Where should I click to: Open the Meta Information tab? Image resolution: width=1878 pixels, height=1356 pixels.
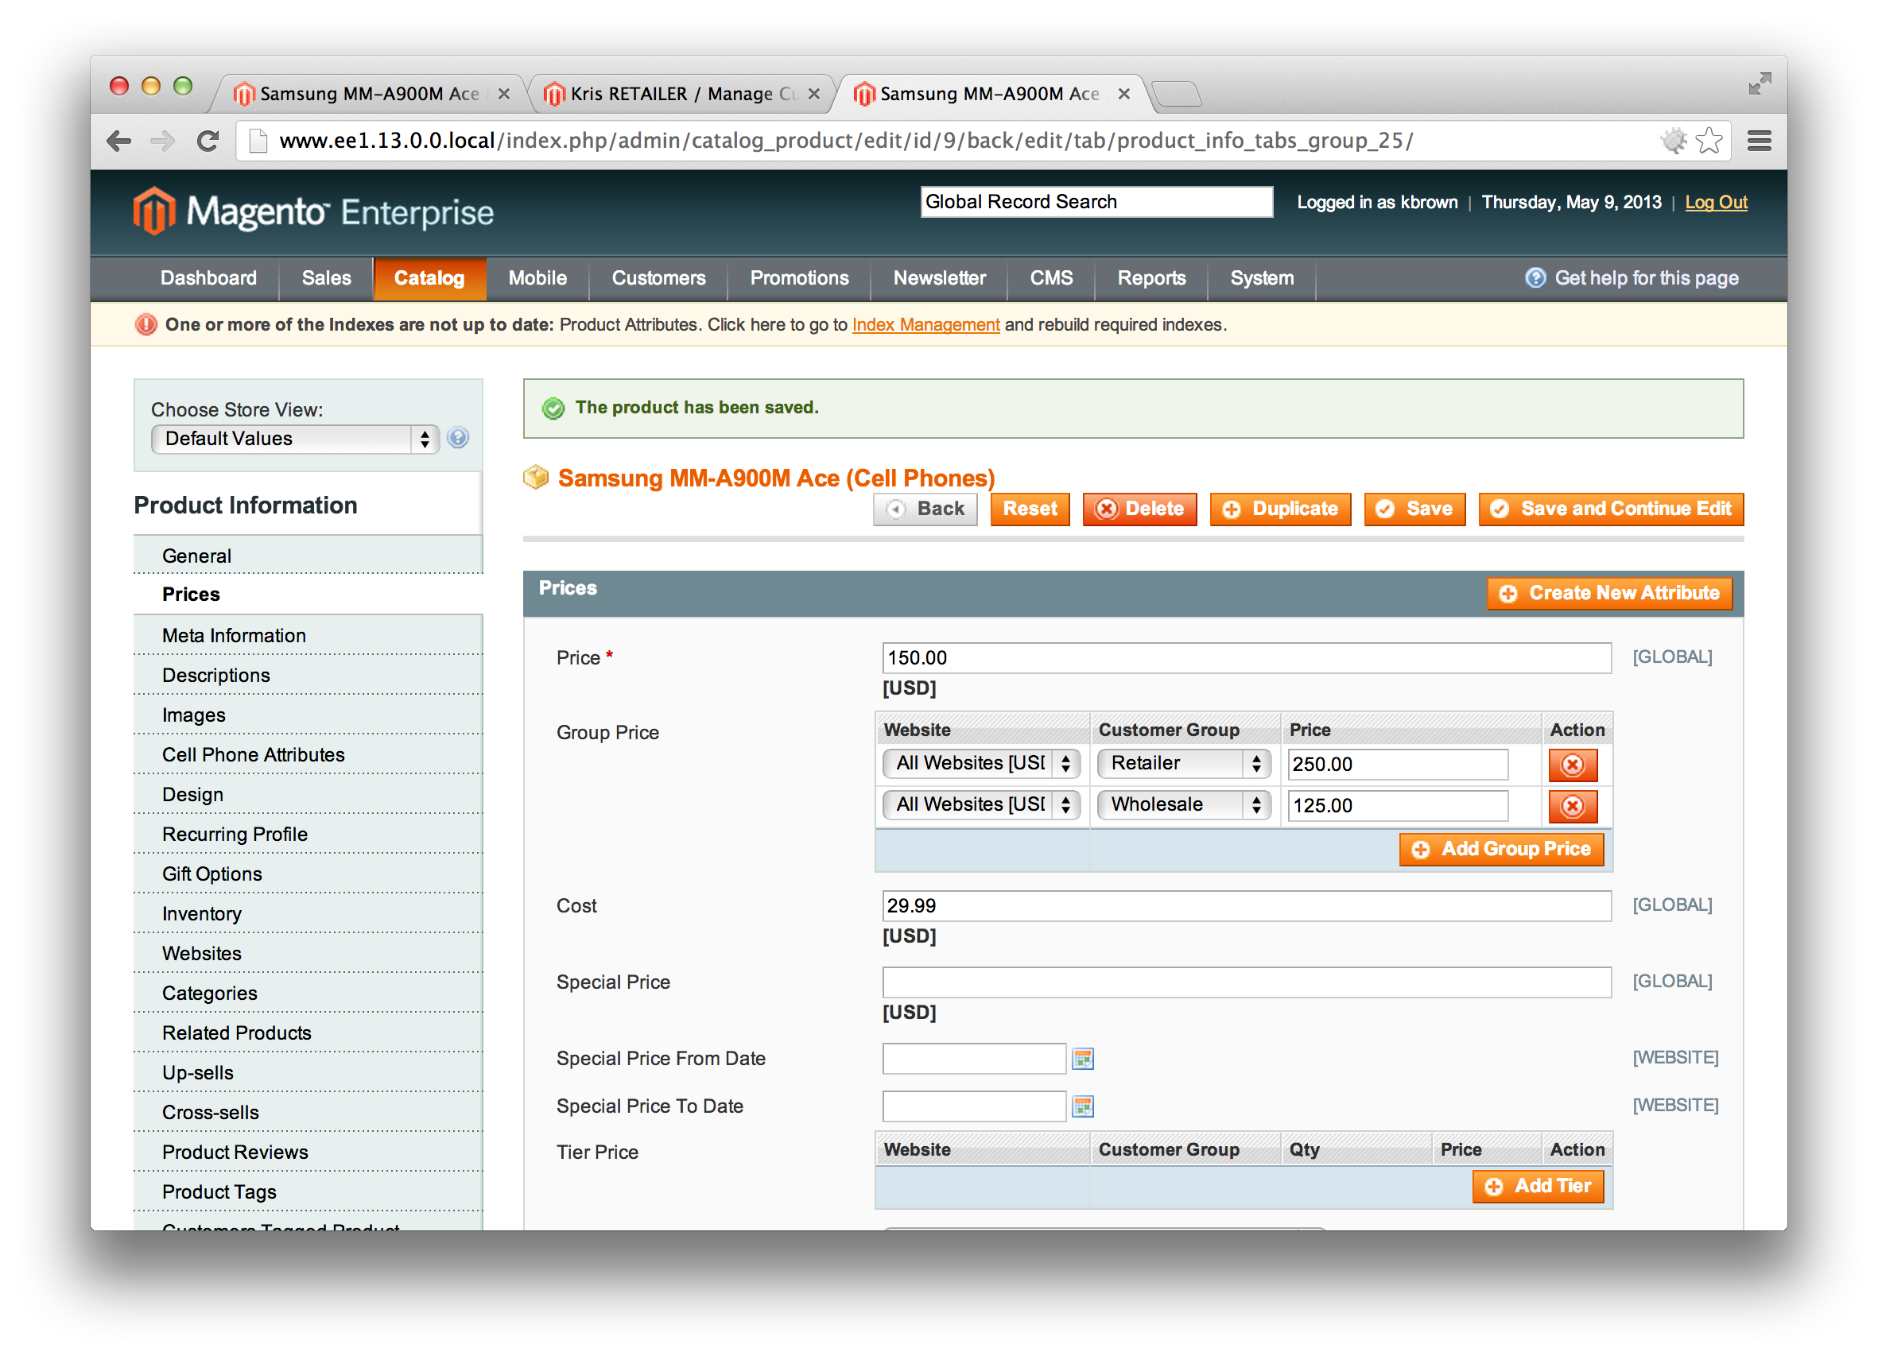(308, 635)
